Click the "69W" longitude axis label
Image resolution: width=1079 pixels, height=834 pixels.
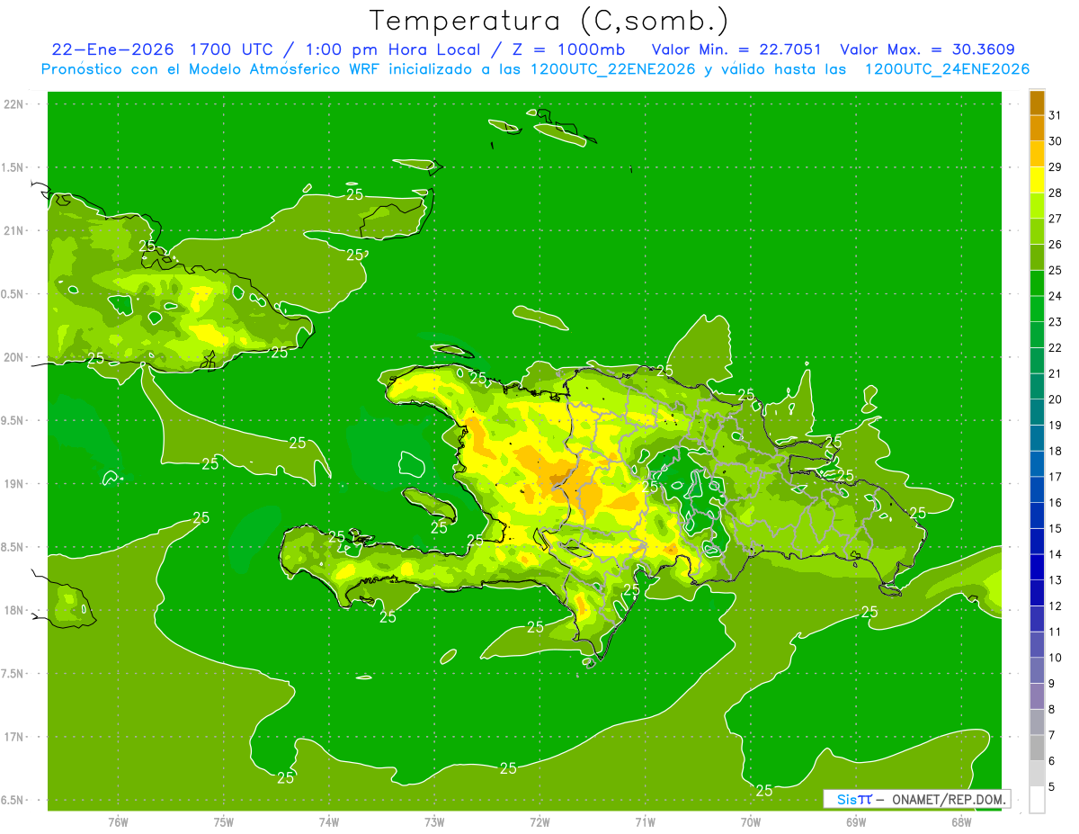pyautogui.click(x=855, y=822)
